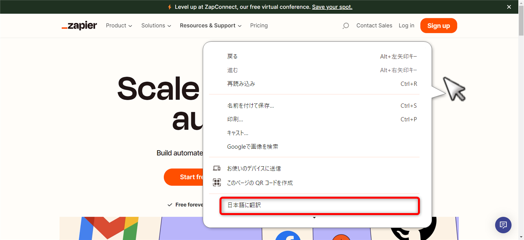The height and width of the screenshot is (240, 524).
Task: Expand the Resources & Support dropdown
Action: [210, 25]
